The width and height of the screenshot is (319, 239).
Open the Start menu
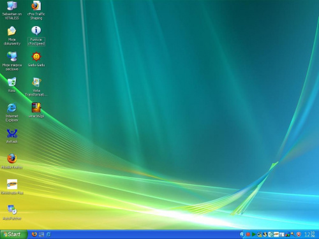tap(13, 235)
